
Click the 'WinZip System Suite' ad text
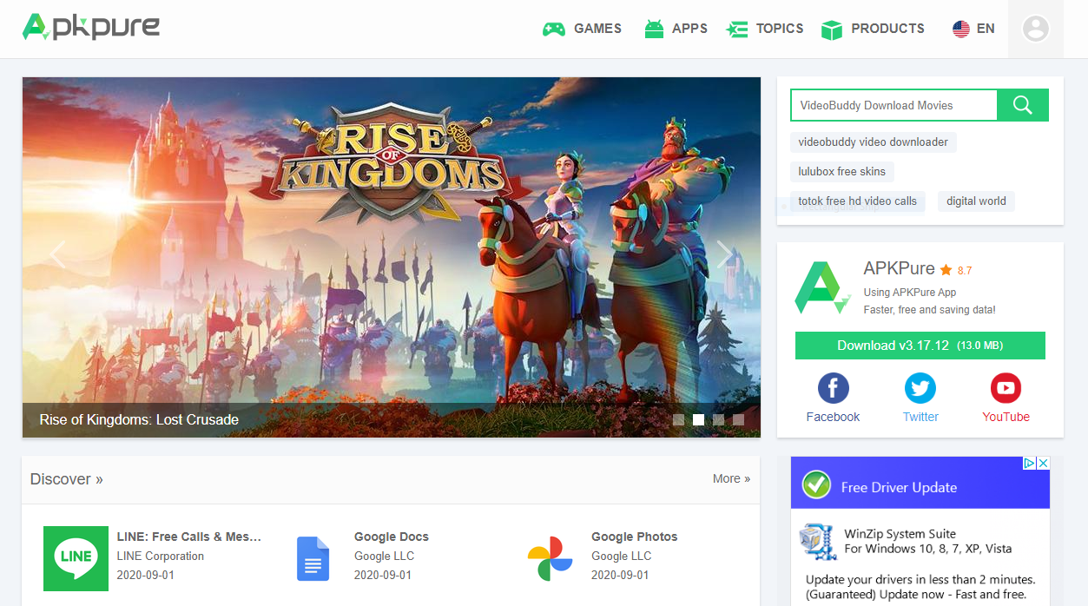(900, 534)
